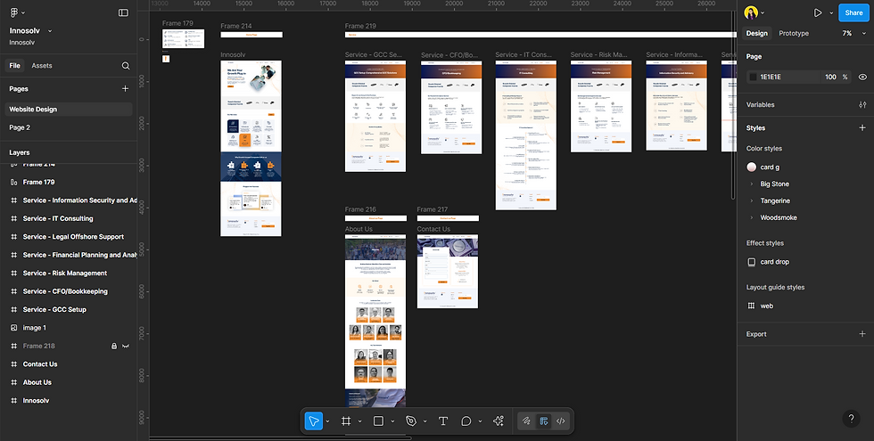Select the Pen tool

point(411,421)
